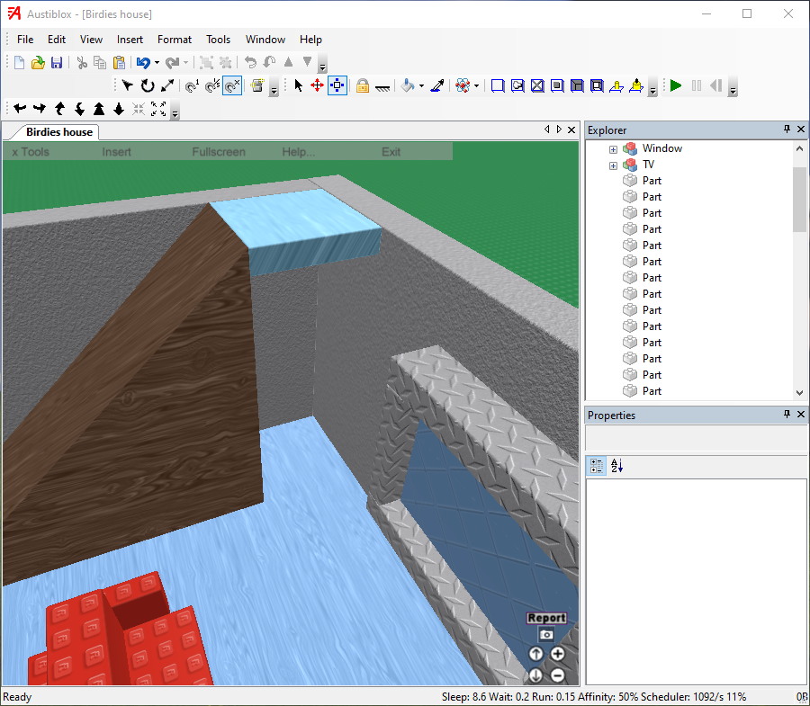Viewport: 810px width, 706px height.
Task: Open the File menu
Action: point(25,40)
